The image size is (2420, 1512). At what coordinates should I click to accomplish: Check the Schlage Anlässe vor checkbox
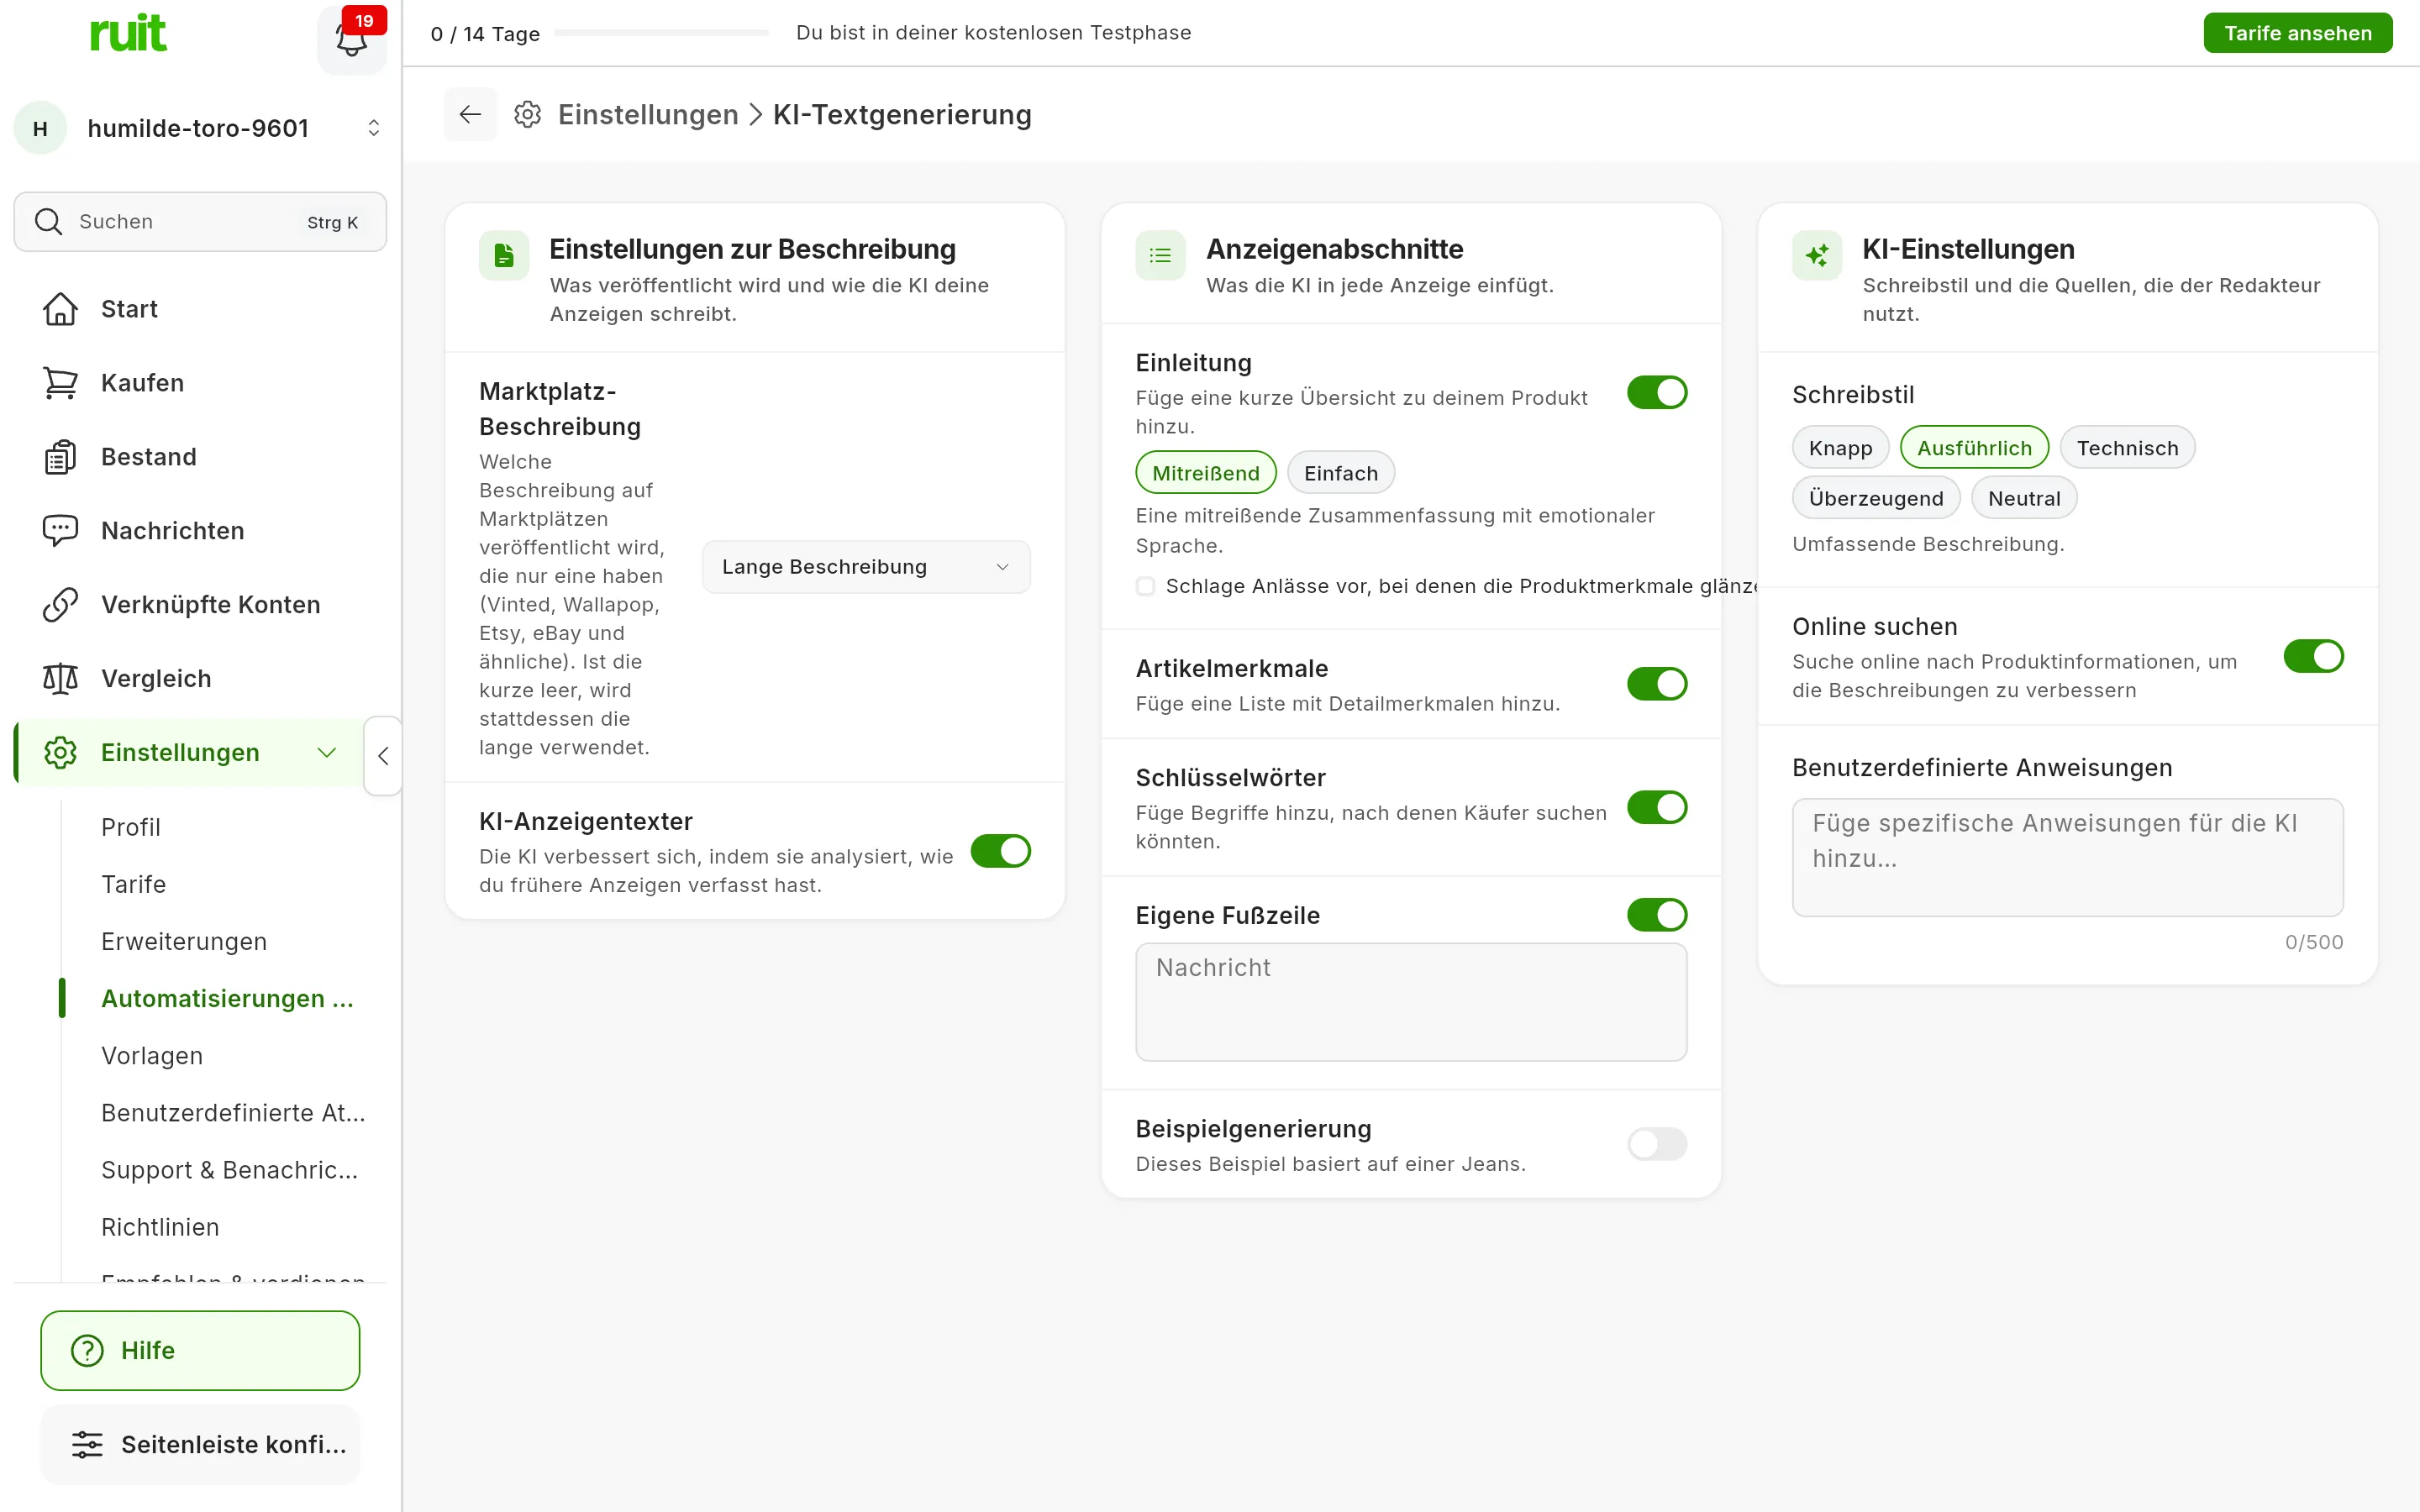(x=1145, y=586)
